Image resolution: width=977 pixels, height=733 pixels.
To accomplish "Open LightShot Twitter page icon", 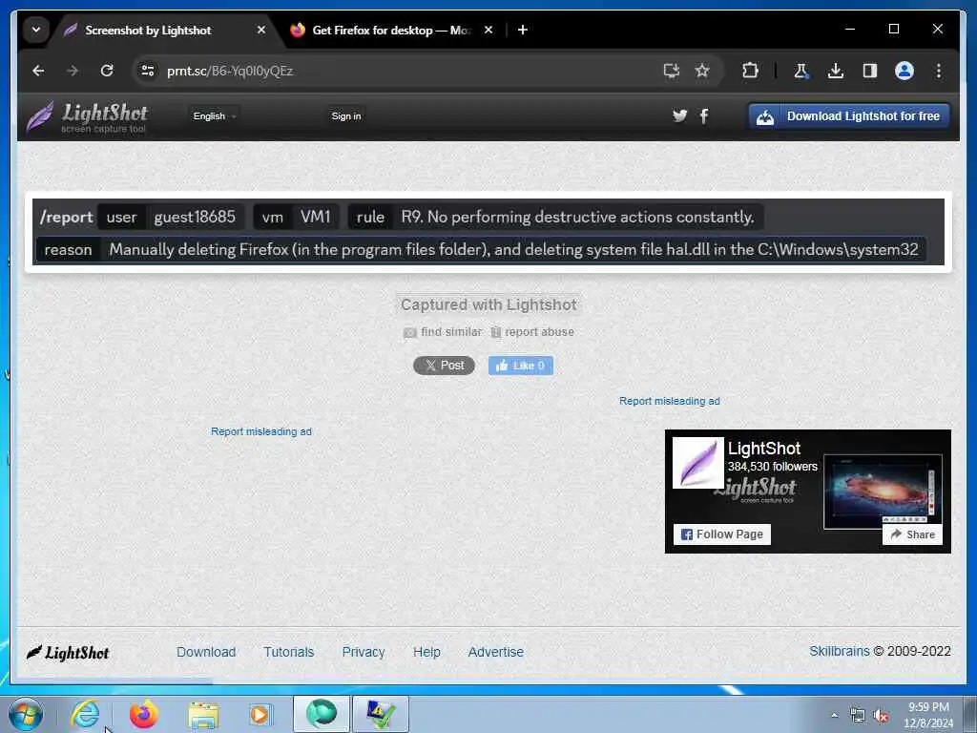I will [679, 115].
